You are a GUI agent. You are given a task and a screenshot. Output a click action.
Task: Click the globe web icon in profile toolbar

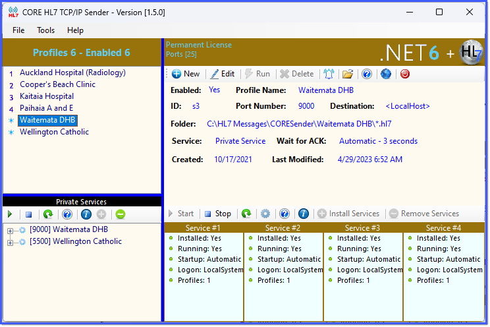386,74
